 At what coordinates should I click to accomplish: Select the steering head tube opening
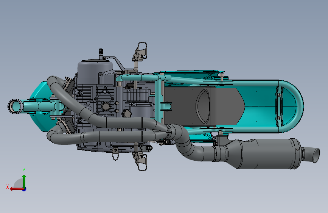15,106
